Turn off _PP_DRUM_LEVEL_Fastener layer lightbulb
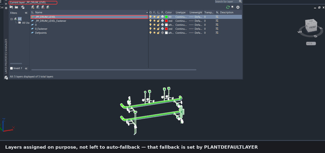This screenshot has width=325, height=153. tap(151, 21)
